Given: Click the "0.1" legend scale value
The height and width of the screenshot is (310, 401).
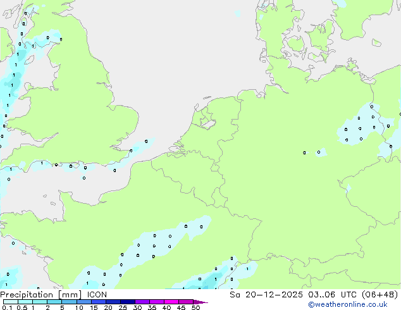Looking at the screenshot, I should click(x=7, y=307).
